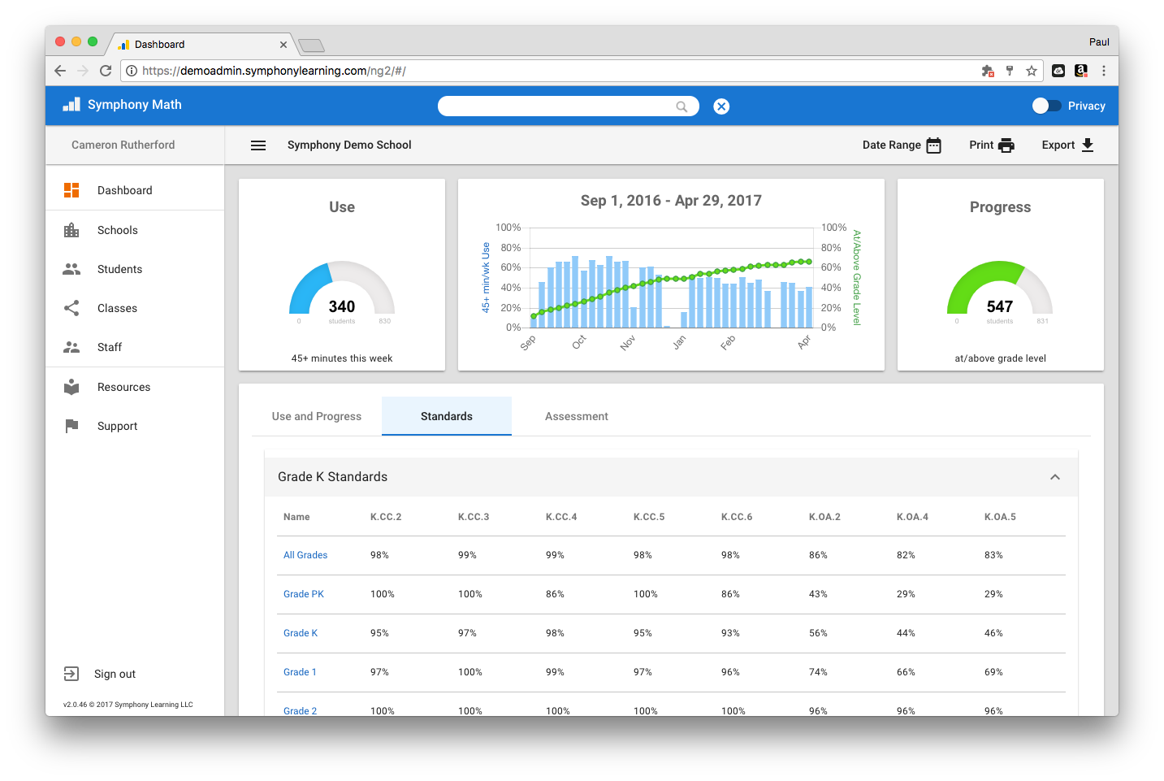This screenshot has width=1164, height=781.
Task: Click the magnifier icon in search box
Action: click(682, 106)
